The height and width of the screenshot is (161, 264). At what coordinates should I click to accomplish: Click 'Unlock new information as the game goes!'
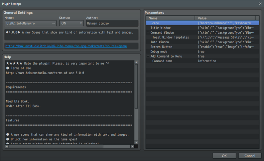42,139
